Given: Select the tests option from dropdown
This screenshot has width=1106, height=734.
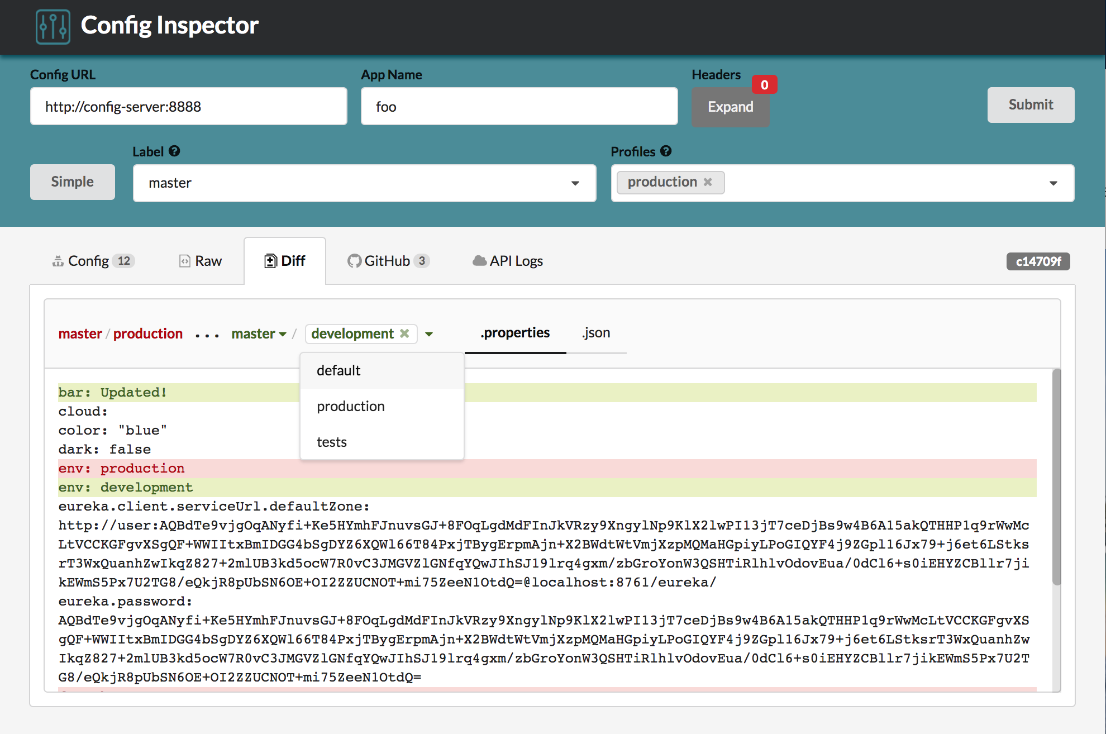Looking at the screenshot, I should coord(332,441).
